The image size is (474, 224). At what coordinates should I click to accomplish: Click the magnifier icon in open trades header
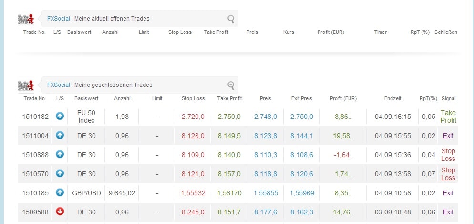(x=231, y=19)
